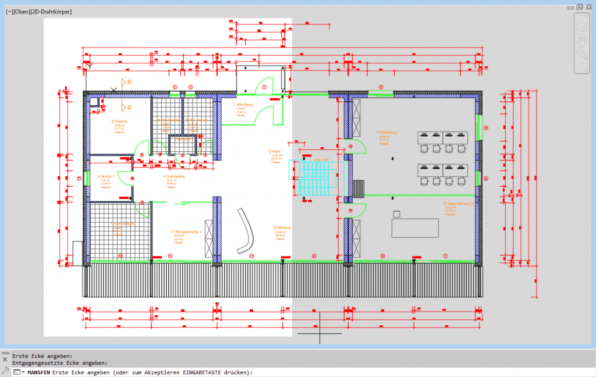Click the Schulung room label

[x=386, y=133]
